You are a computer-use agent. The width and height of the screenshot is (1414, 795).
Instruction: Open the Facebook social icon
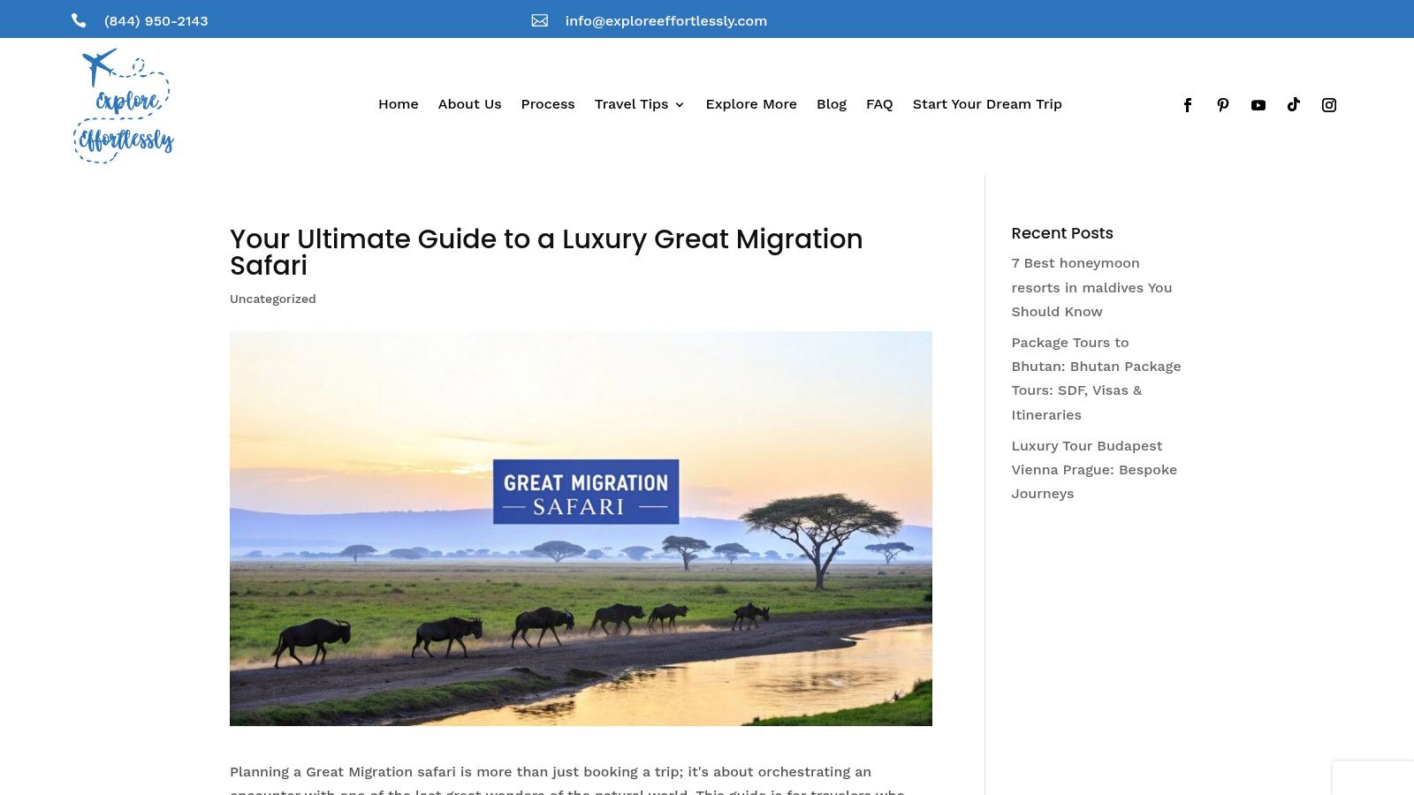pos(1188,105)
